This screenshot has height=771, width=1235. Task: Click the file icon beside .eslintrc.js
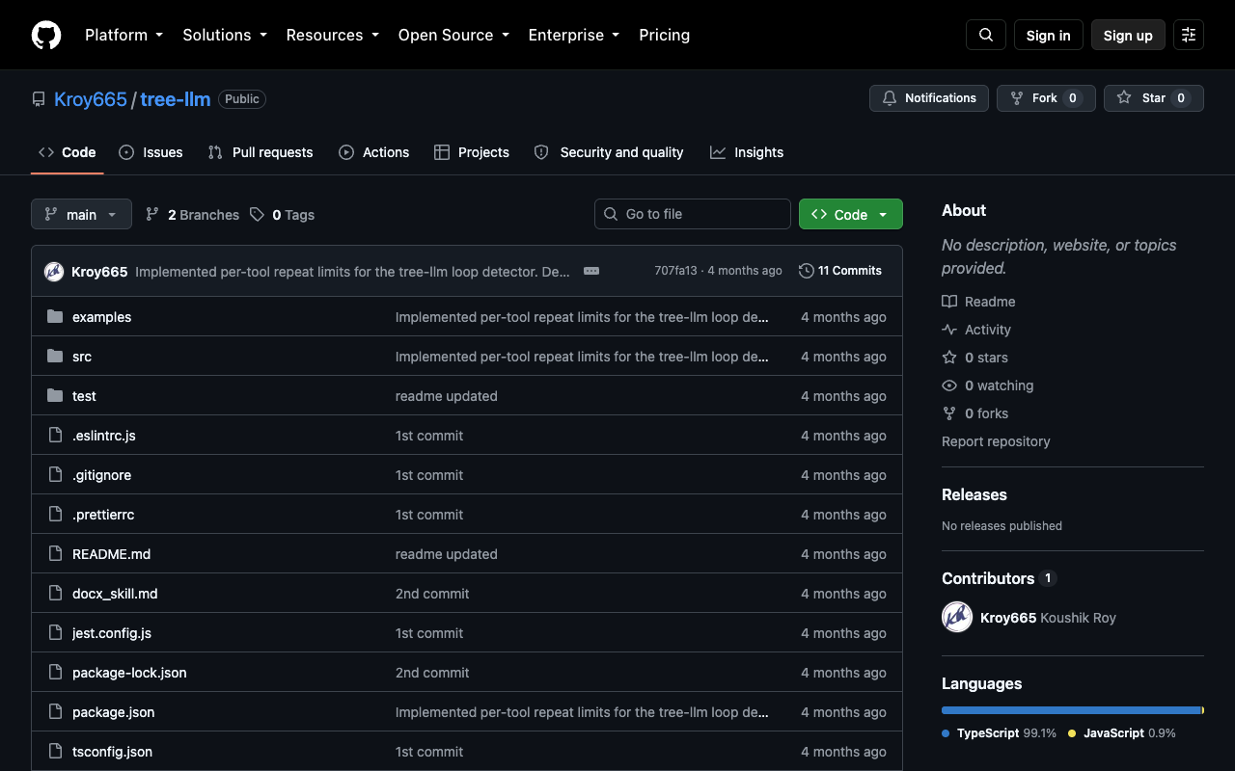click(55, 436)
